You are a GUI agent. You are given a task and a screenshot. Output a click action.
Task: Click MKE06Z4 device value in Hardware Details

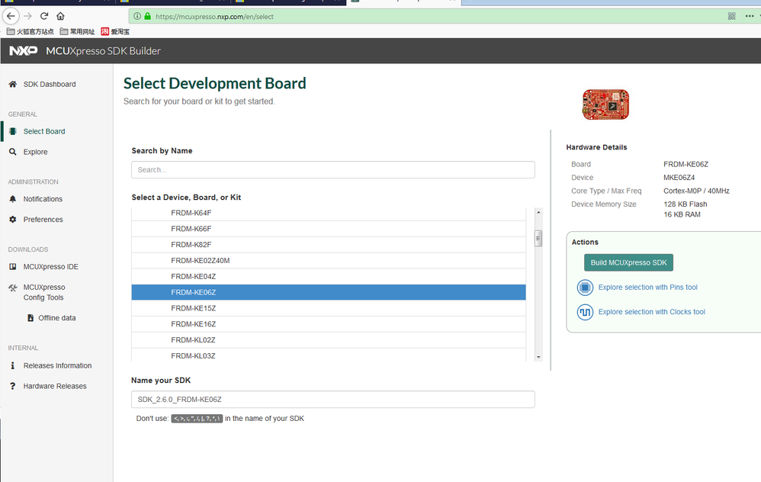679,178
